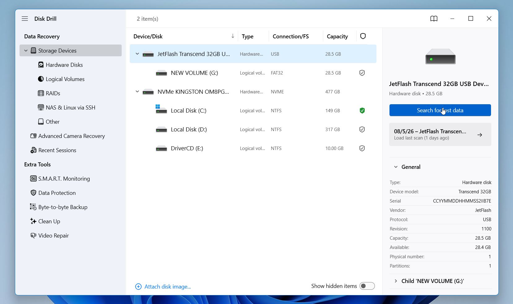Sort by the Device/Disk arrow
513x304 pixels.
pyautogui.click(x=233, y=36)
